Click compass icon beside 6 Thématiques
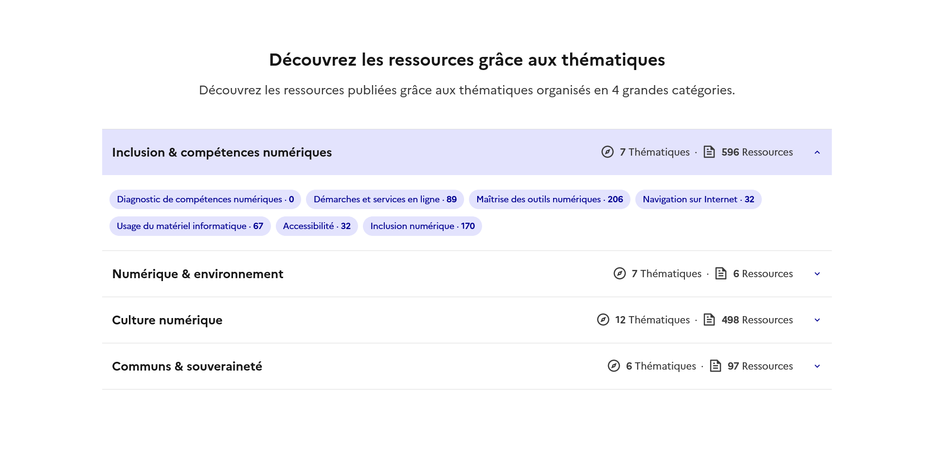 pos(614,366)
